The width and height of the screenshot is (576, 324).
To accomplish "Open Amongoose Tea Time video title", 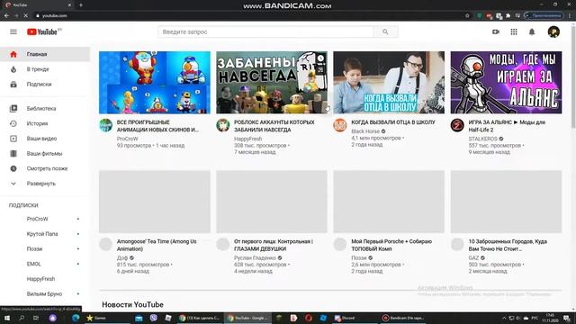I will click(157, 245).
